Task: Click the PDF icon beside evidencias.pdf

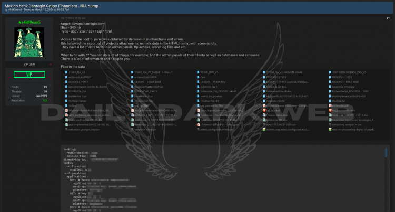Action: [x=330, y=106]
